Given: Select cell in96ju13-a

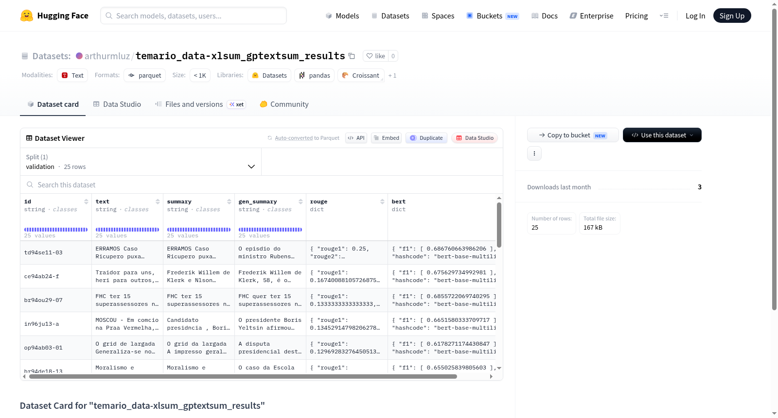Looking at the screenshot, I should (56, 324).
